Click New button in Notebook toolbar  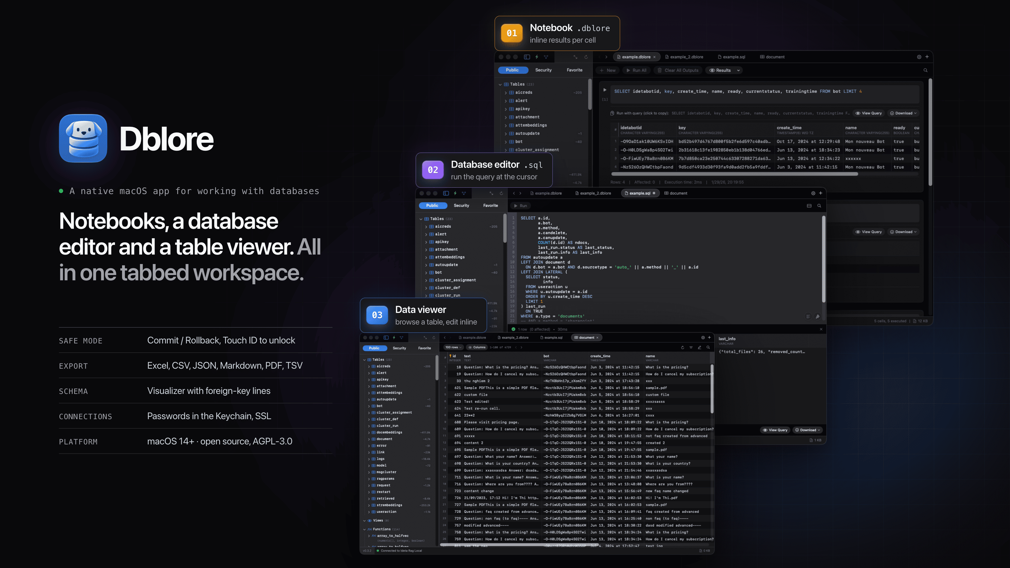[x=608, y=70]
